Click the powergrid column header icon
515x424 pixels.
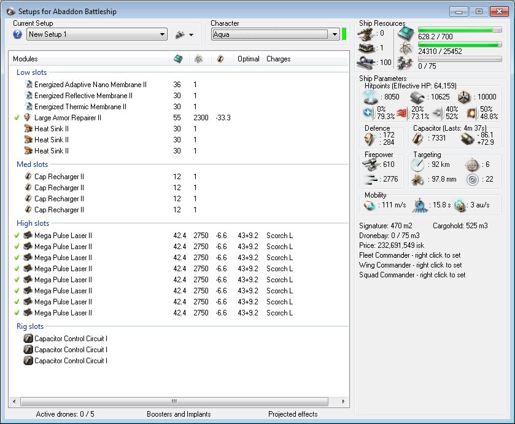click(198, 59)
